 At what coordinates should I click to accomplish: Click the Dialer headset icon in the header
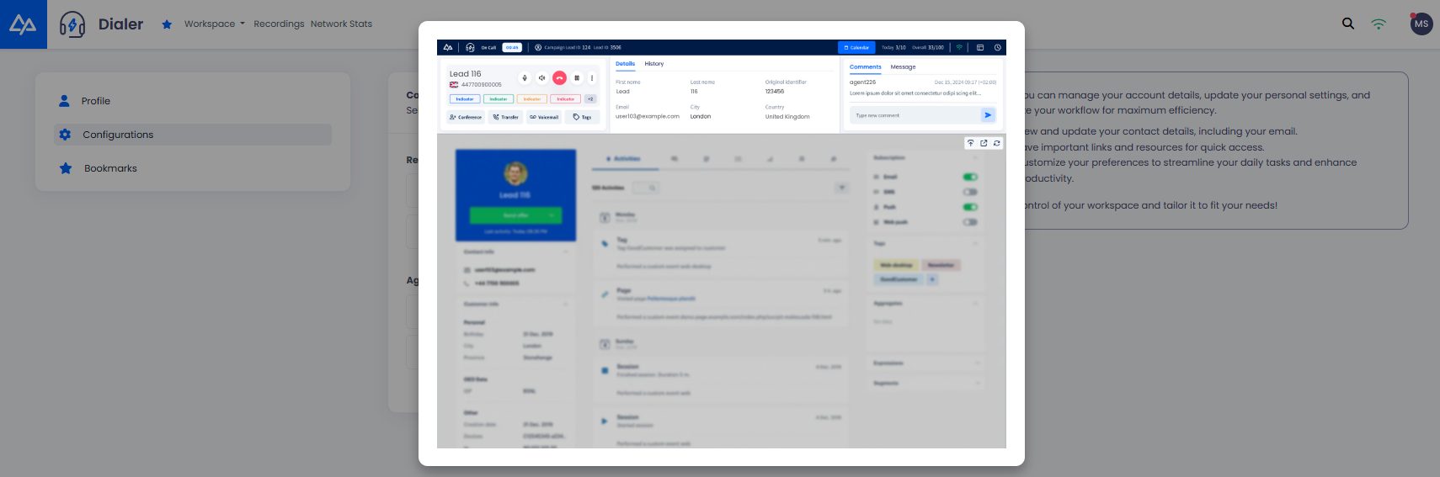tap(72, 24)
